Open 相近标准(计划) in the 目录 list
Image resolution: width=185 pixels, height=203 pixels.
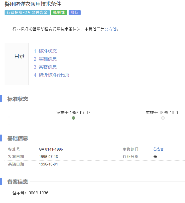coord(54,75)
